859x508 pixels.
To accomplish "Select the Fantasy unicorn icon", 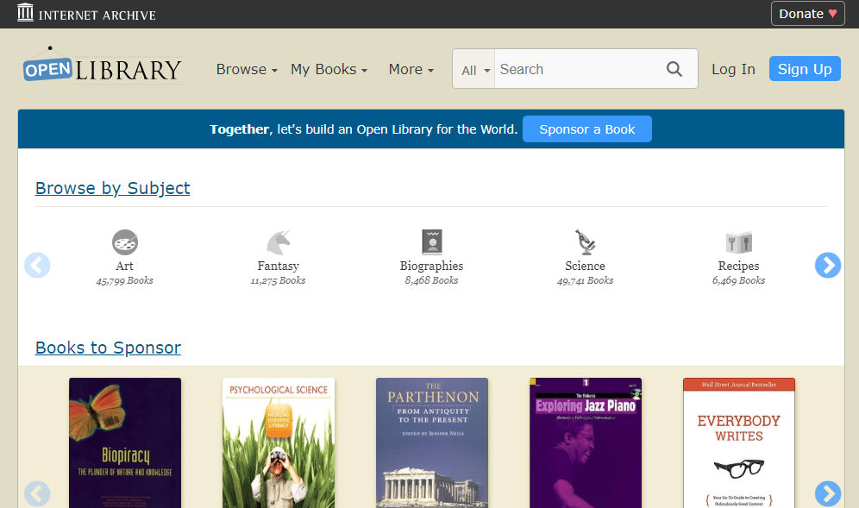I will tap(279, 242).
